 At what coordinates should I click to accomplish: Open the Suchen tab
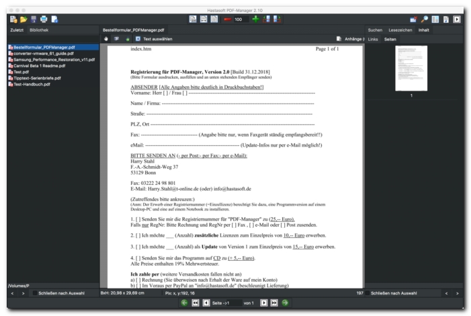(x=375, y=30)
